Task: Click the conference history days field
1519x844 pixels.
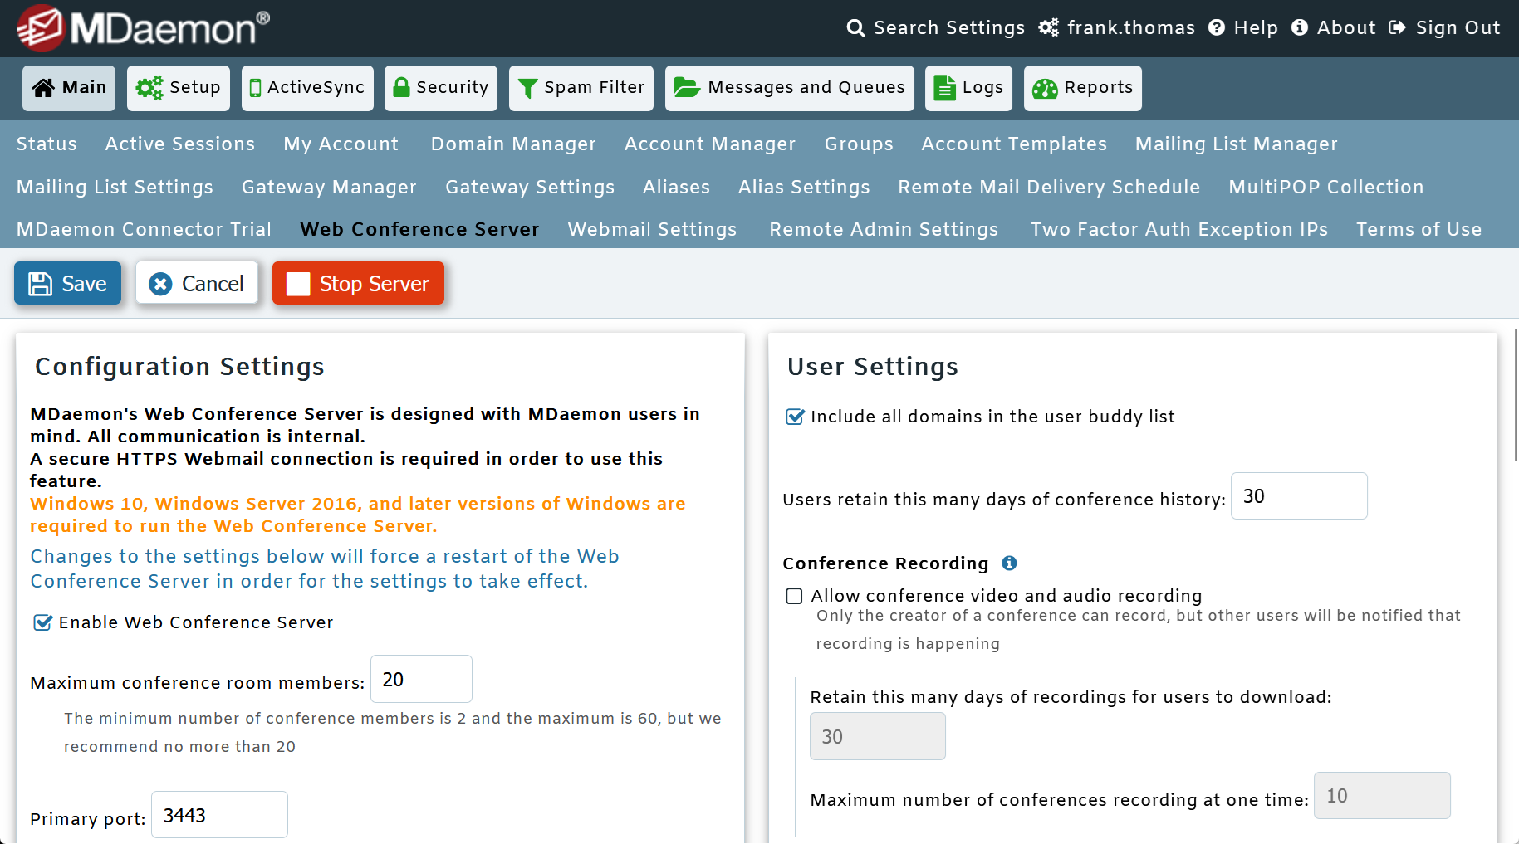Action: click(1299, 495)
